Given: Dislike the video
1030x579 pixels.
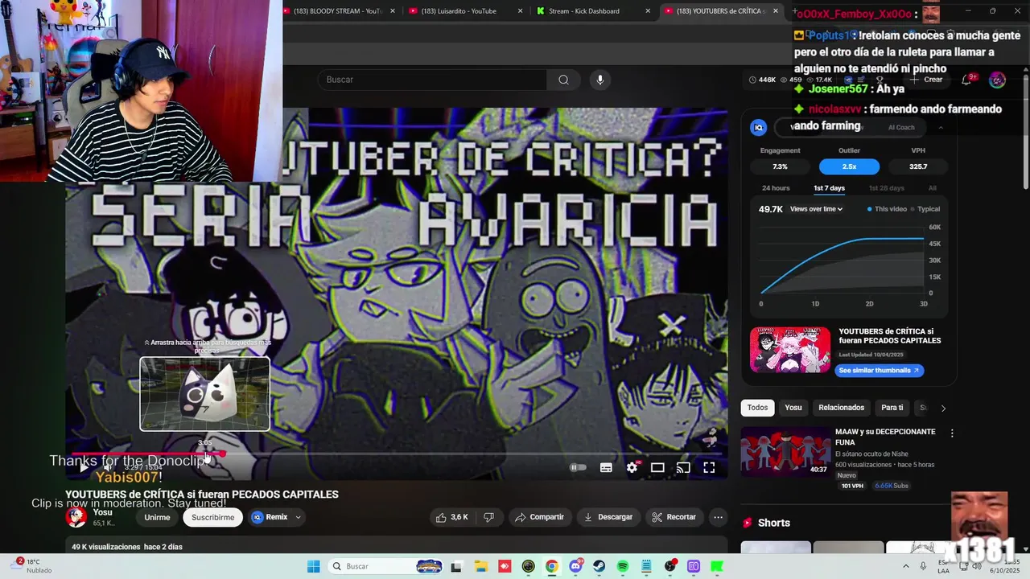Looking at the screenshot, I should 488,517.
